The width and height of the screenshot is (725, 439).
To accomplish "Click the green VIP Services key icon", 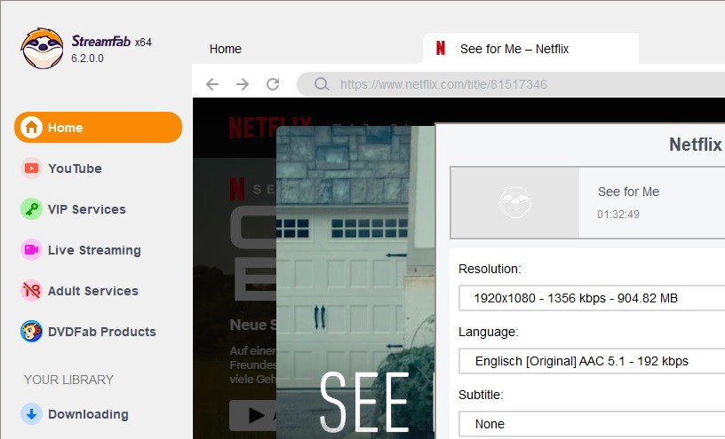I will (31, 209).
